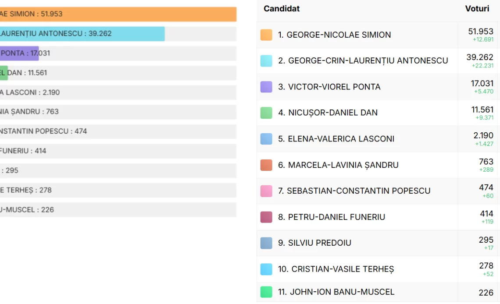The width and height of the screenshot is (500, 304).
Task: Select the green swatch next to Nicușor-Daniel Dan
Action: click(266, 113)
